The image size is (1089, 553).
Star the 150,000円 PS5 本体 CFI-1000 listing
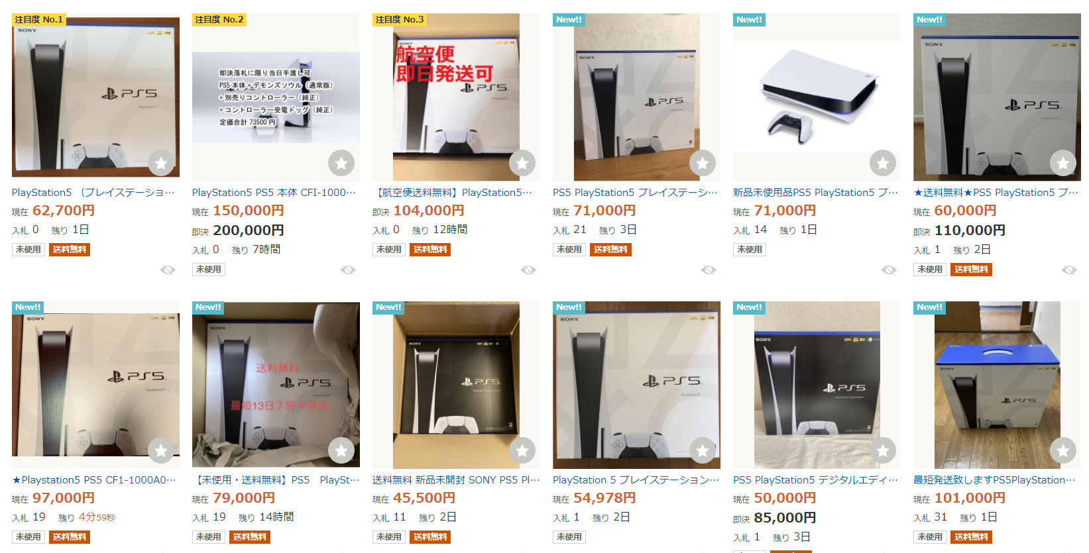click(341, 163)
